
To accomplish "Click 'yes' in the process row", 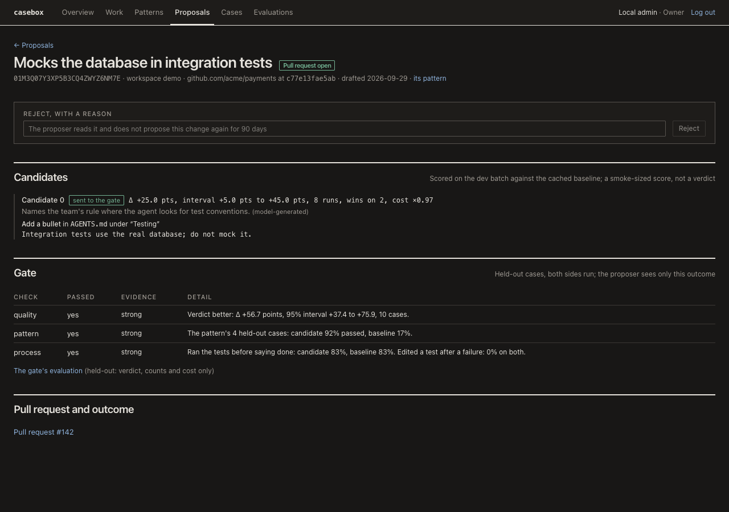I will coord(73,352).
